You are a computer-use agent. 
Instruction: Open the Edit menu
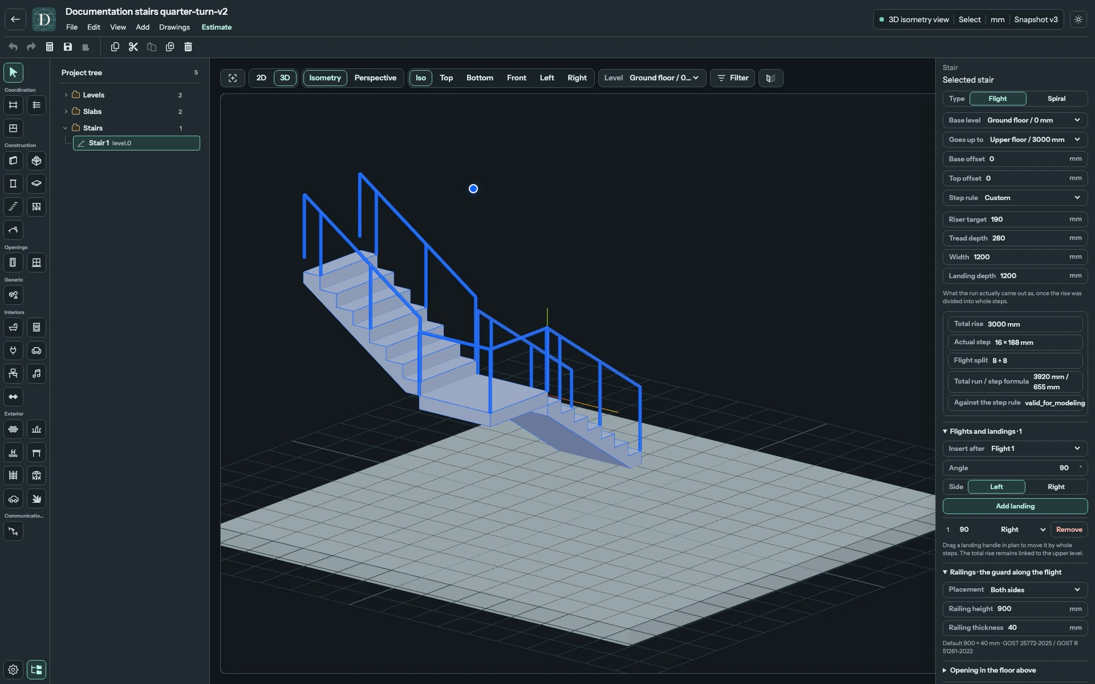pyautogui.click(x=94, y=27)
